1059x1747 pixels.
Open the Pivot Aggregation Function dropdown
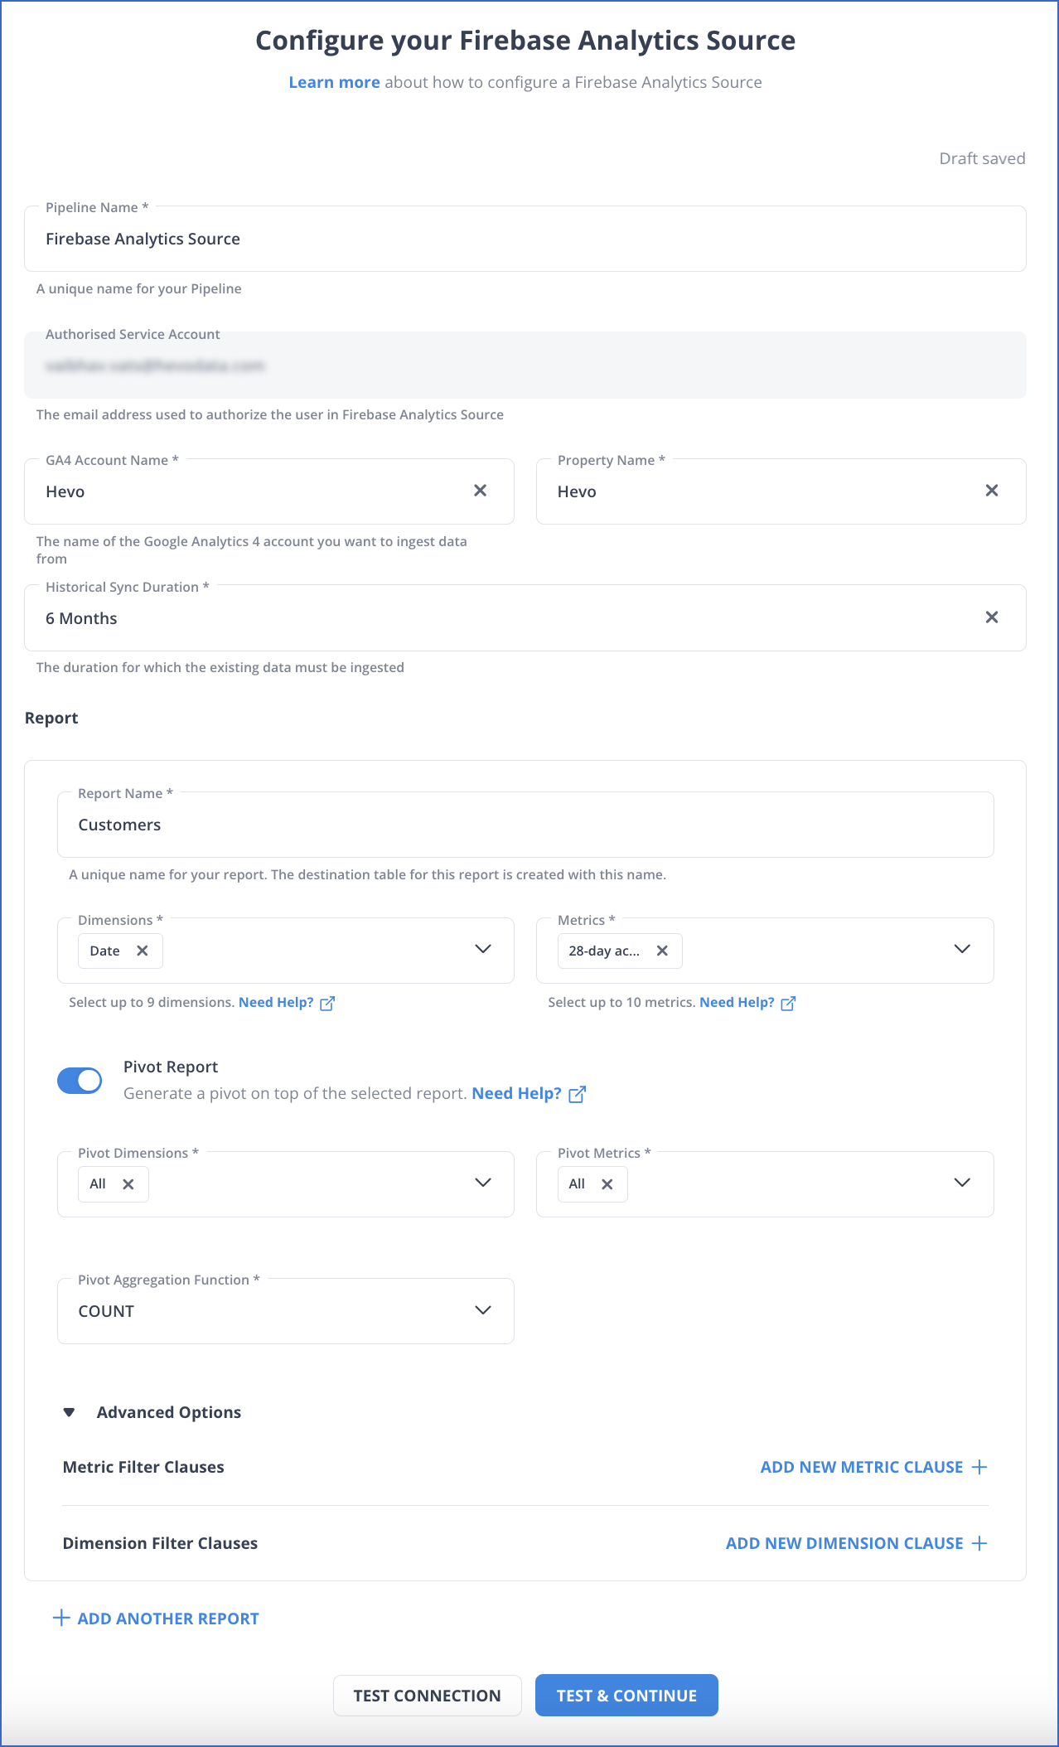click(x=286, y=1311)
